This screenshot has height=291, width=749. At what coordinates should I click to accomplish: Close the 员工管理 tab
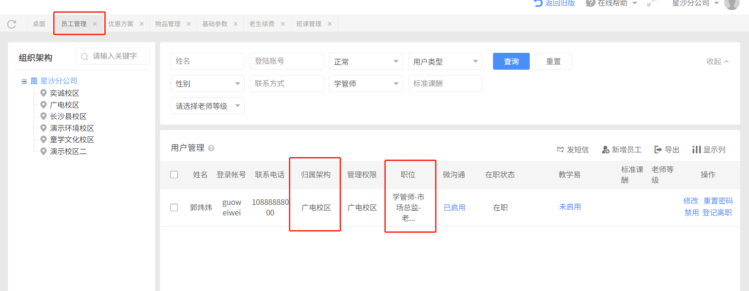click(95, 24)
